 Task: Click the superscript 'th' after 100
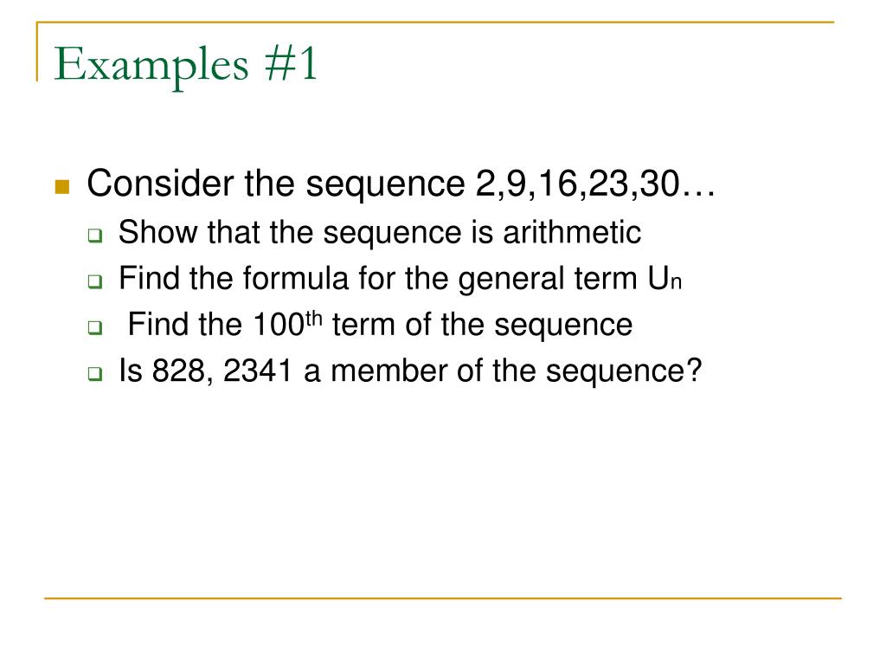313,319
